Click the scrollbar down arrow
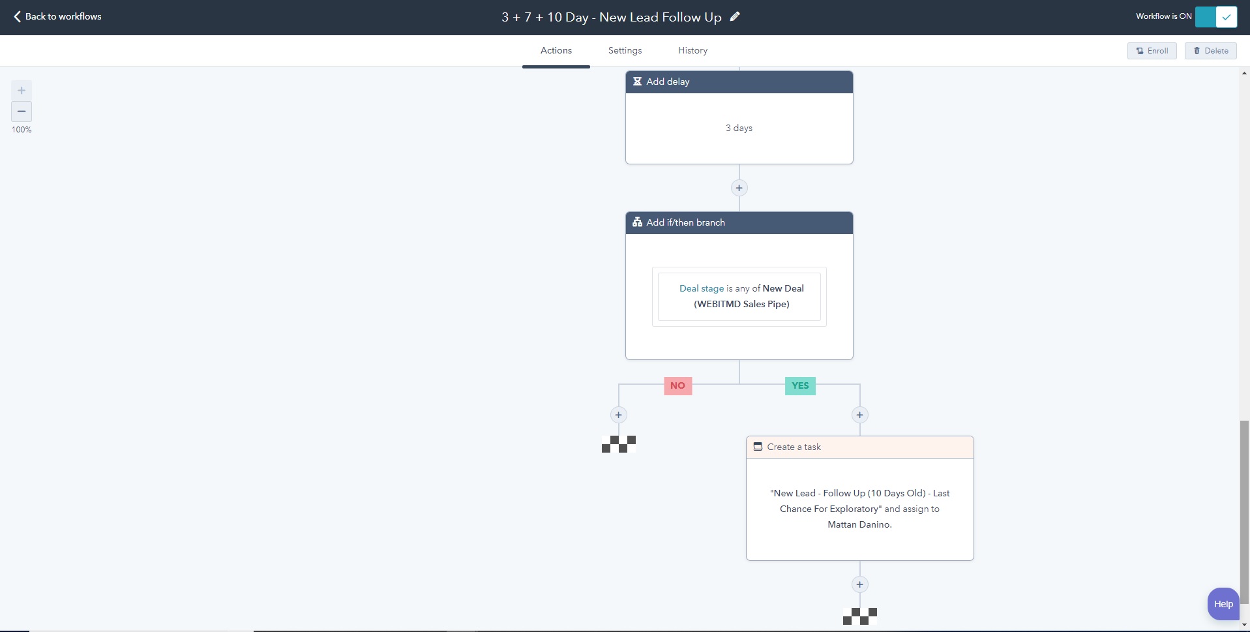 [x=1245, y=625]
